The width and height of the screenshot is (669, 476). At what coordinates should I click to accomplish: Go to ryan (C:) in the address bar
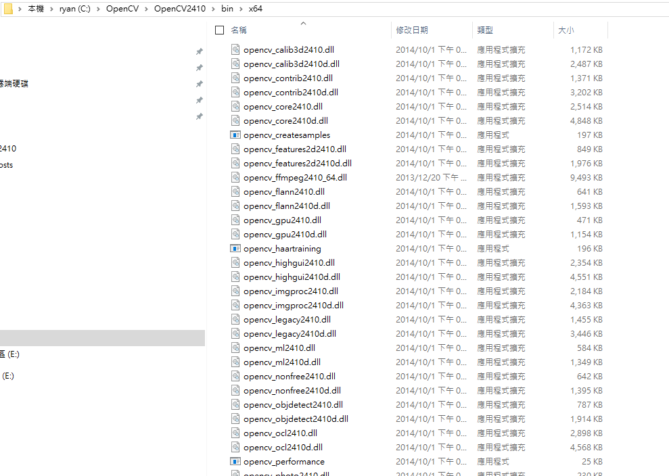point(75,9)
